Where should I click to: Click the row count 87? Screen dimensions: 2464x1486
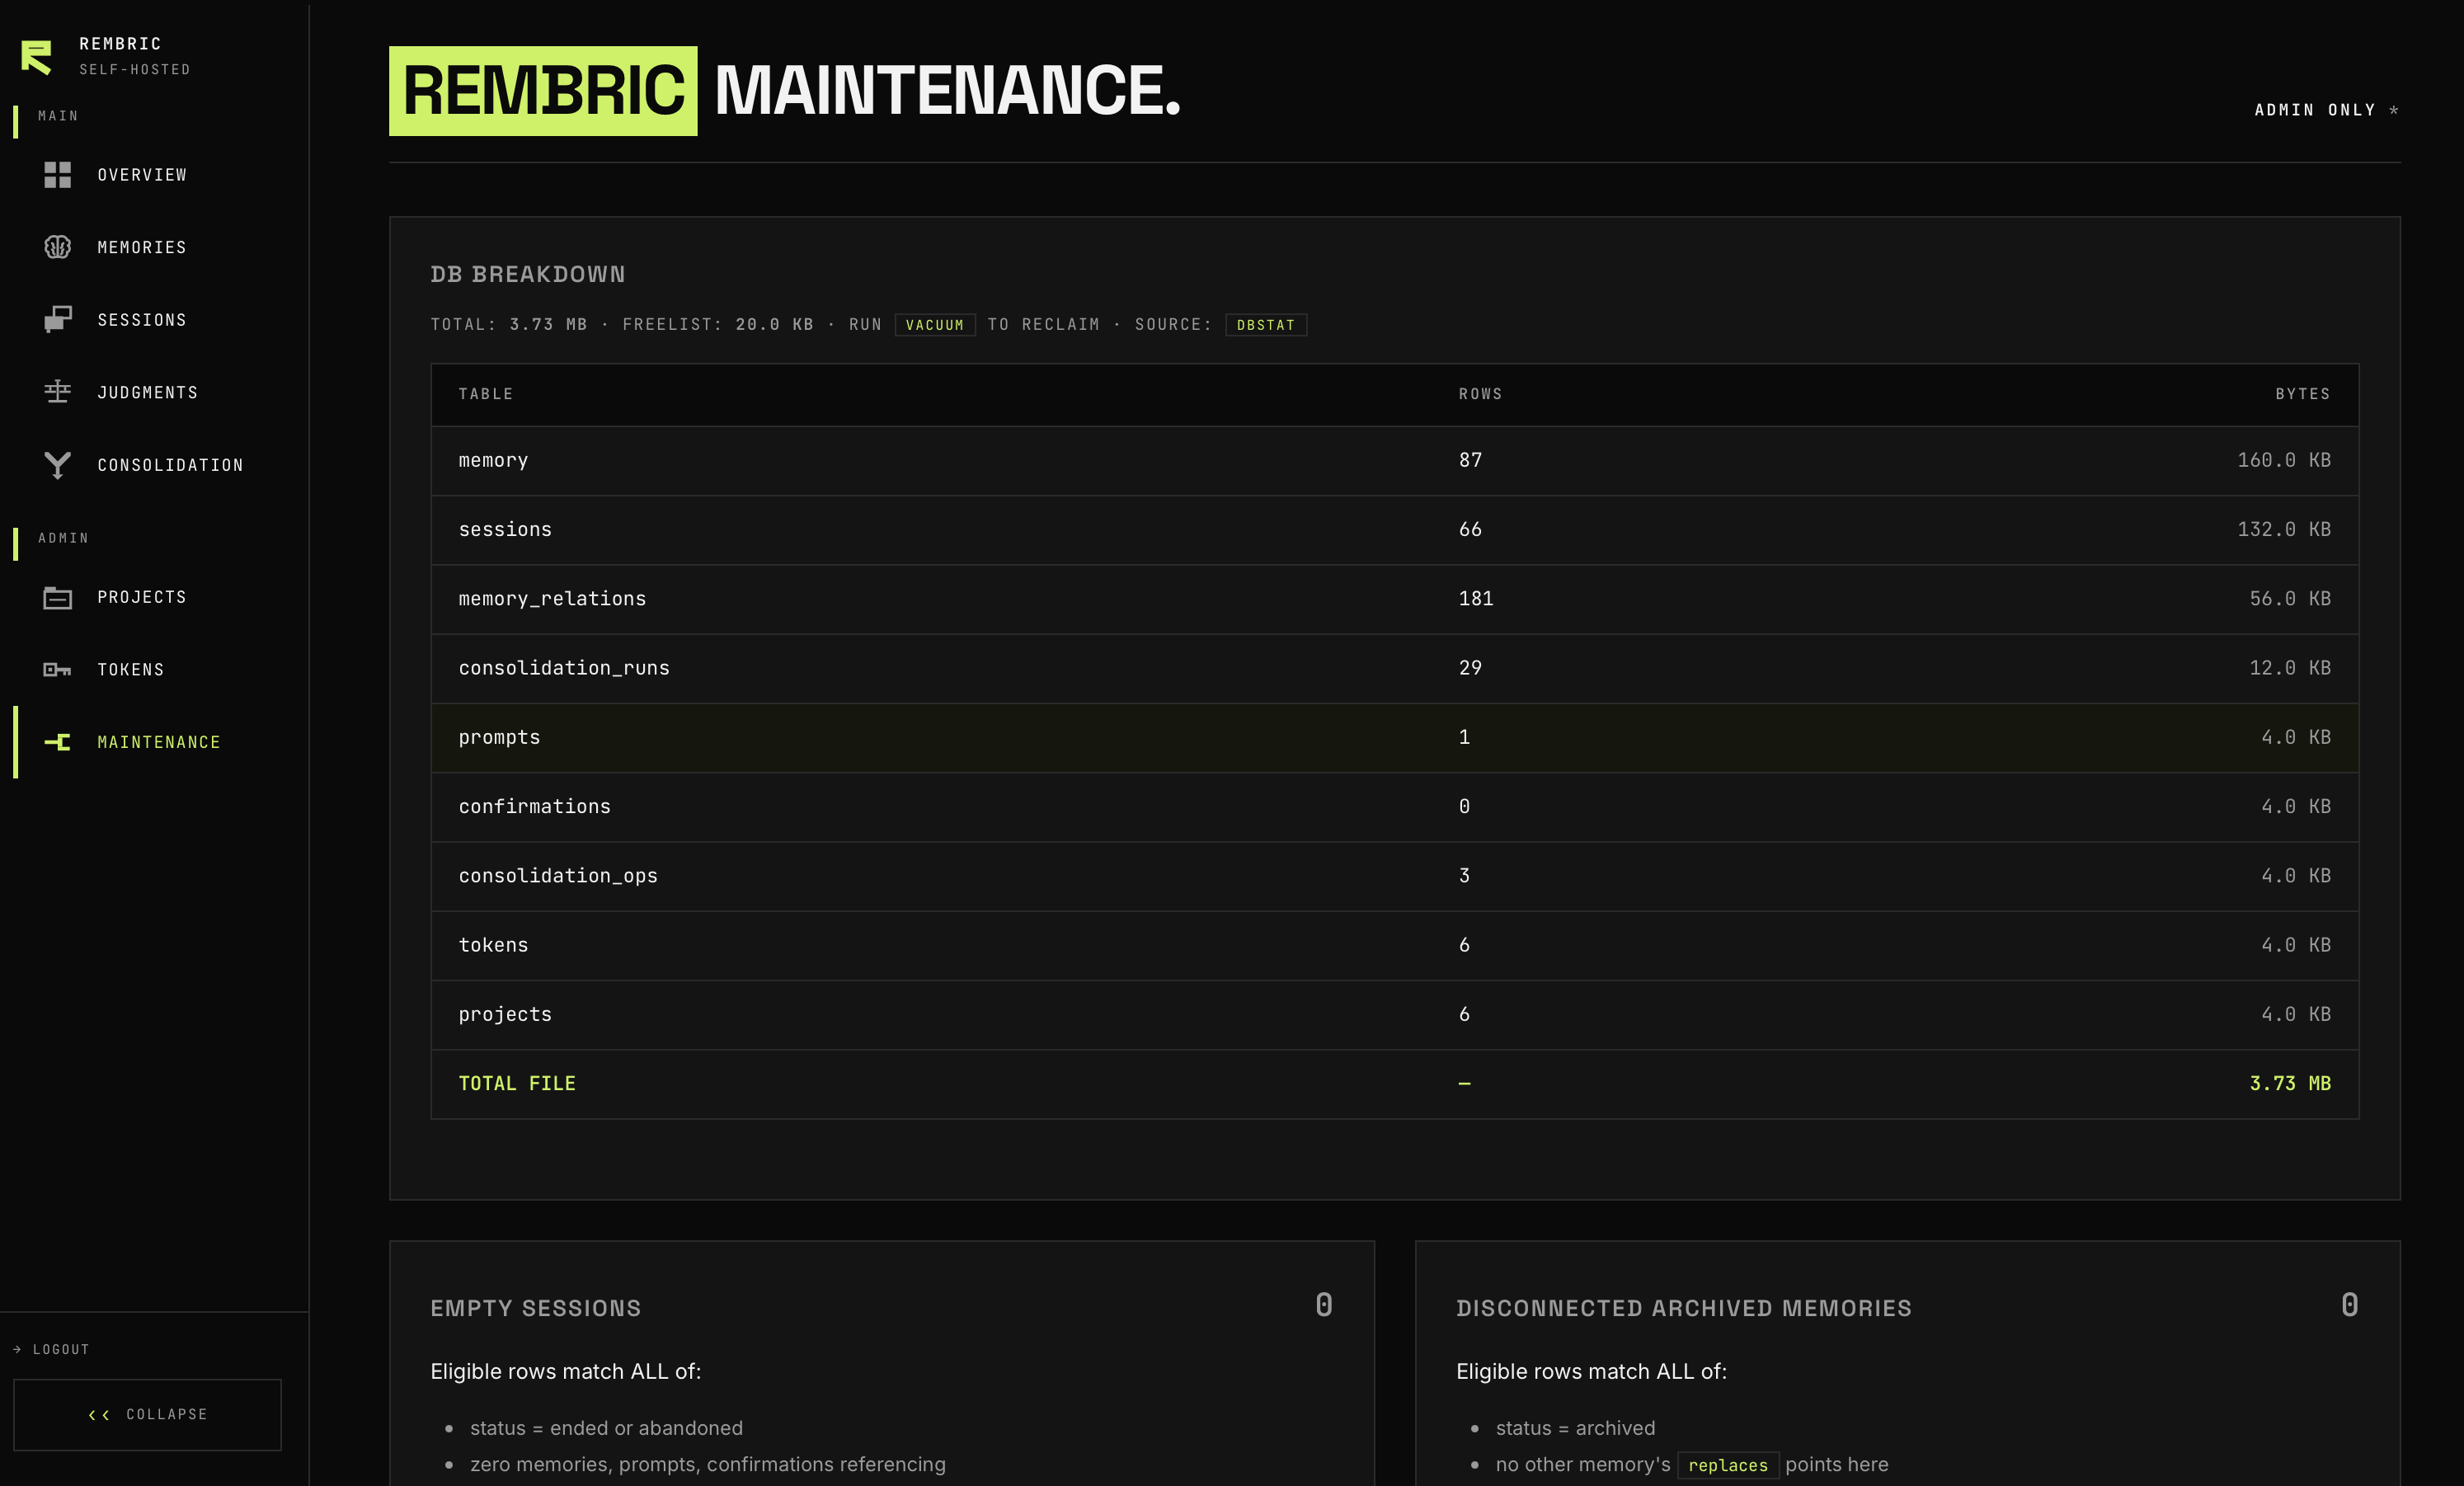click(1469, 460)
